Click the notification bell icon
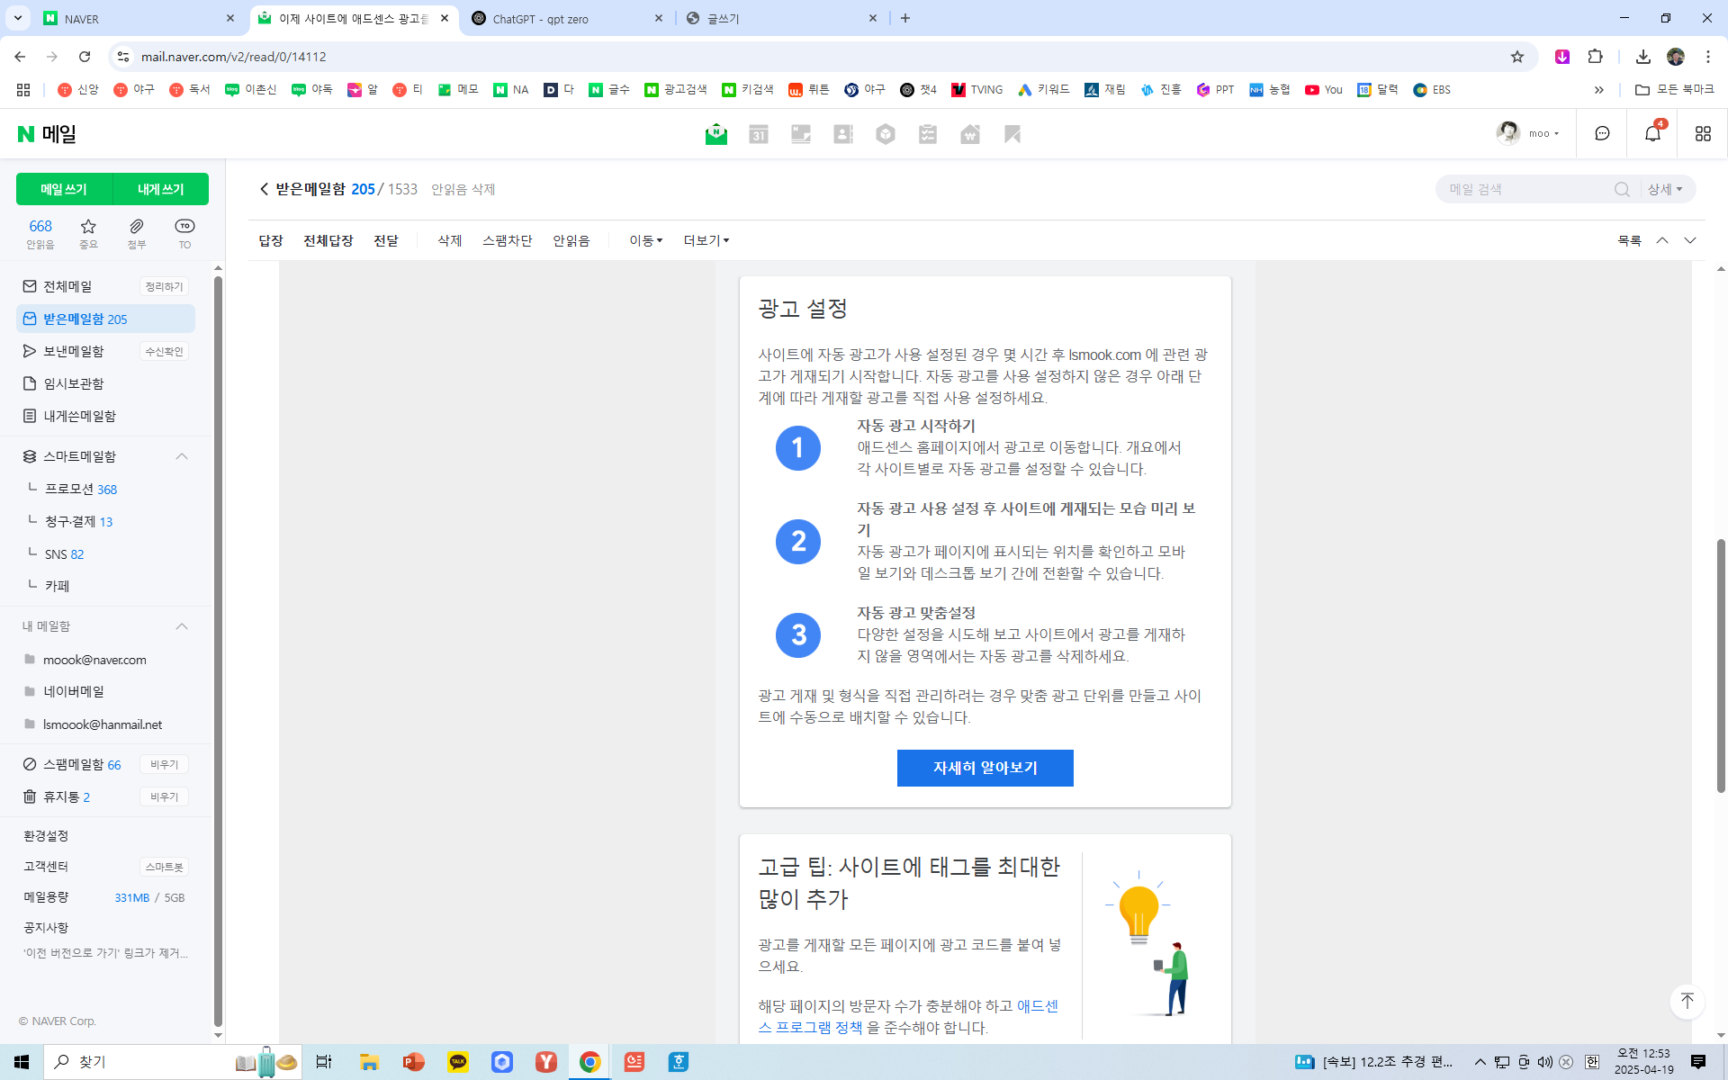This screenshot has height=1080, width=1728. point(1652,133)
